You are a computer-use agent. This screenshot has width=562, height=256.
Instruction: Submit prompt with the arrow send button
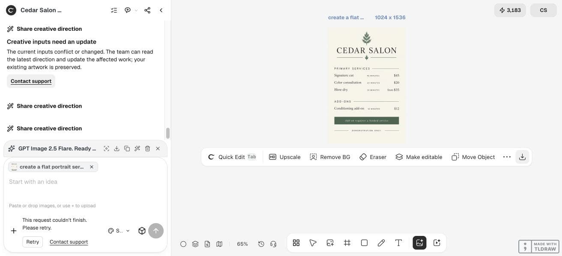(x=156, y=231)
